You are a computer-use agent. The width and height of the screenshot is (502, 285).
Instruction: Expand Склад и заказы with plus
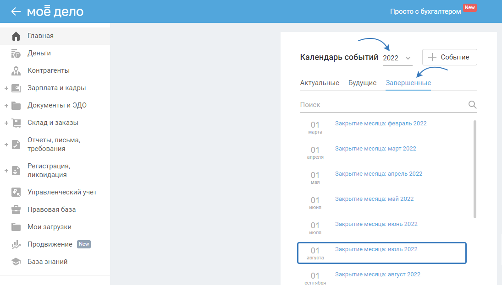(6, 123)
